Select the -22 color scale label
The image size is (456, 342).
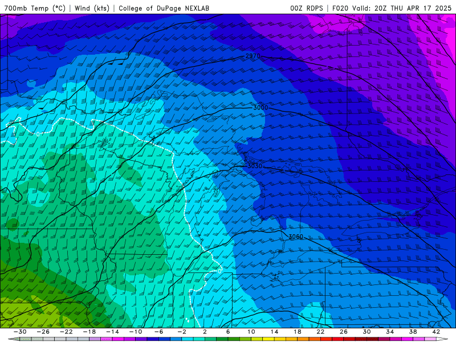pos(66,332)
